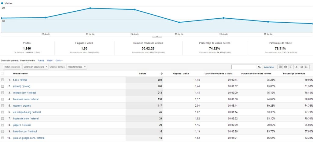Choose the performance bar view icon
The height and width of the screenshot is (142, 313).
[291, 67]
